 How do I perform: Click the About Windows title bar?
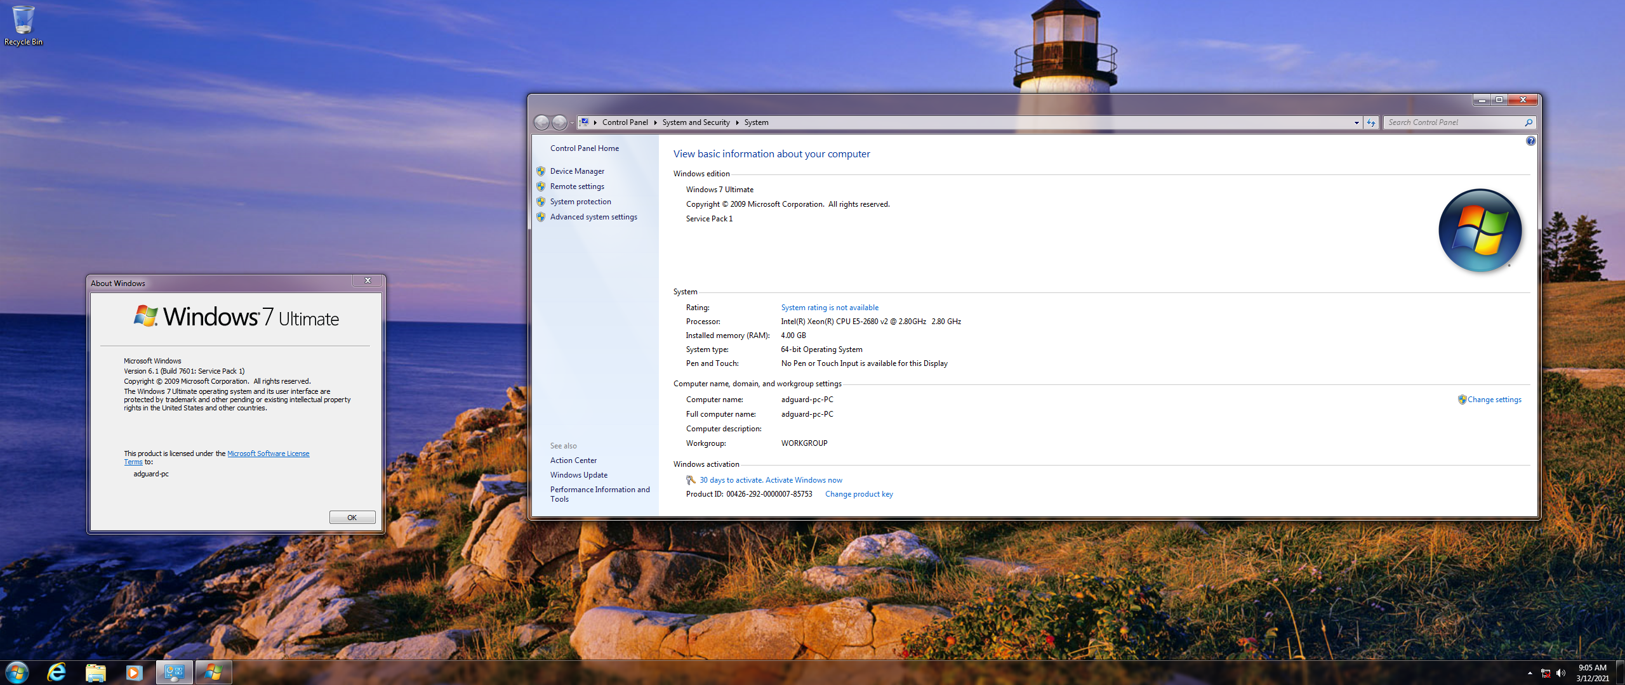(x=220, y=283)
